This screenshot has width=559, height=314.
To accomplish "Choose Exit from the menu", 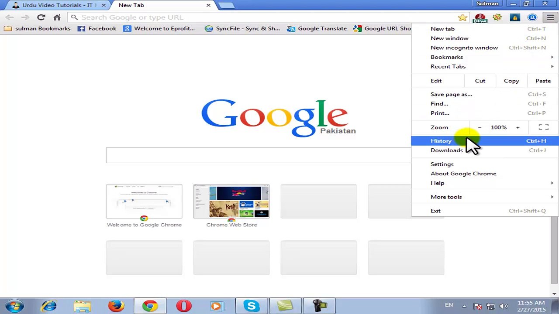I will point(485,211).
